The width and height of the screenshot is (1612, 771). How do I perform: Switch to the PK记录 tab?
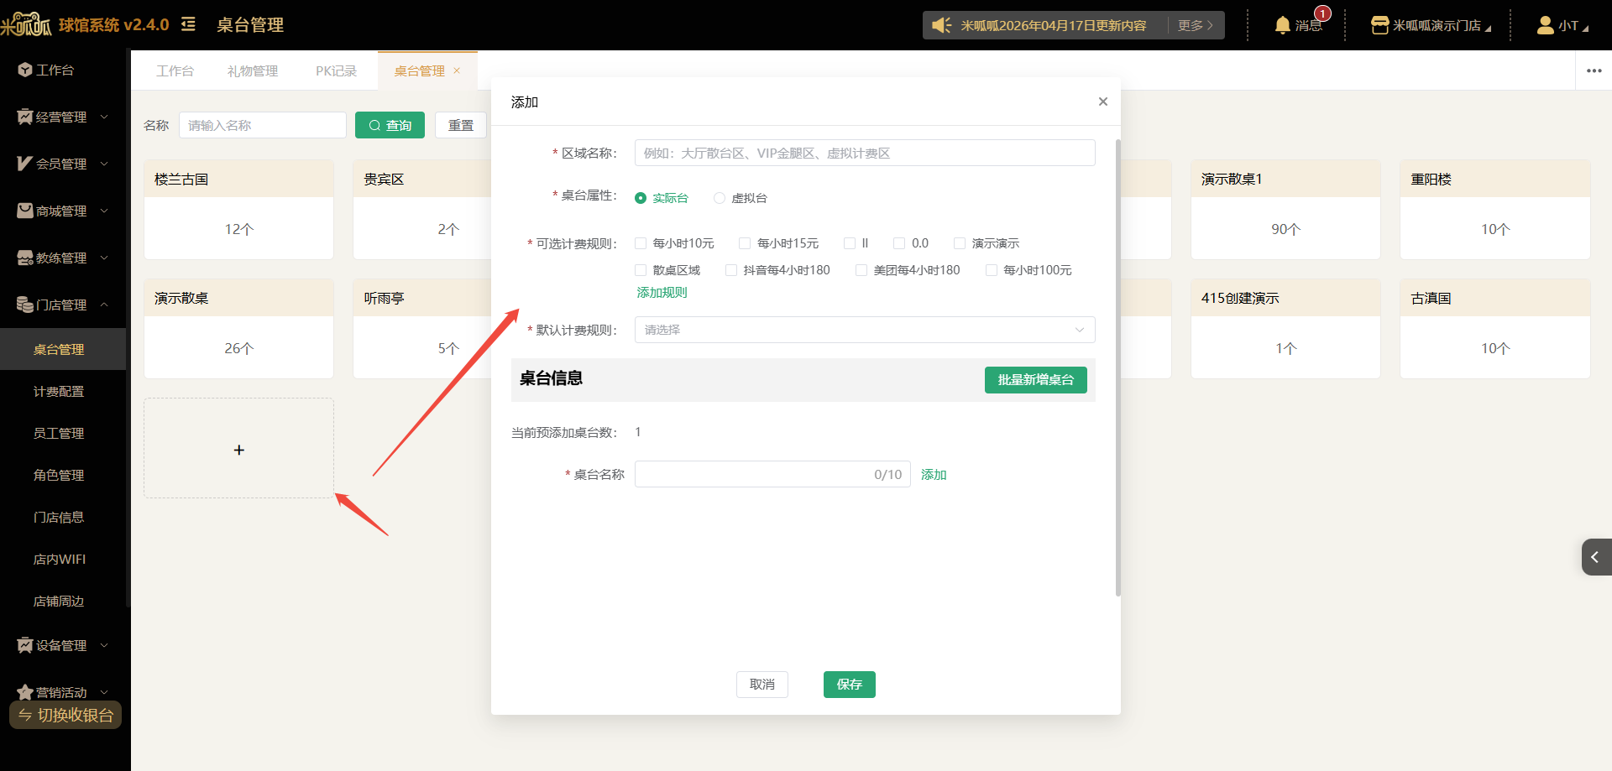336,71
